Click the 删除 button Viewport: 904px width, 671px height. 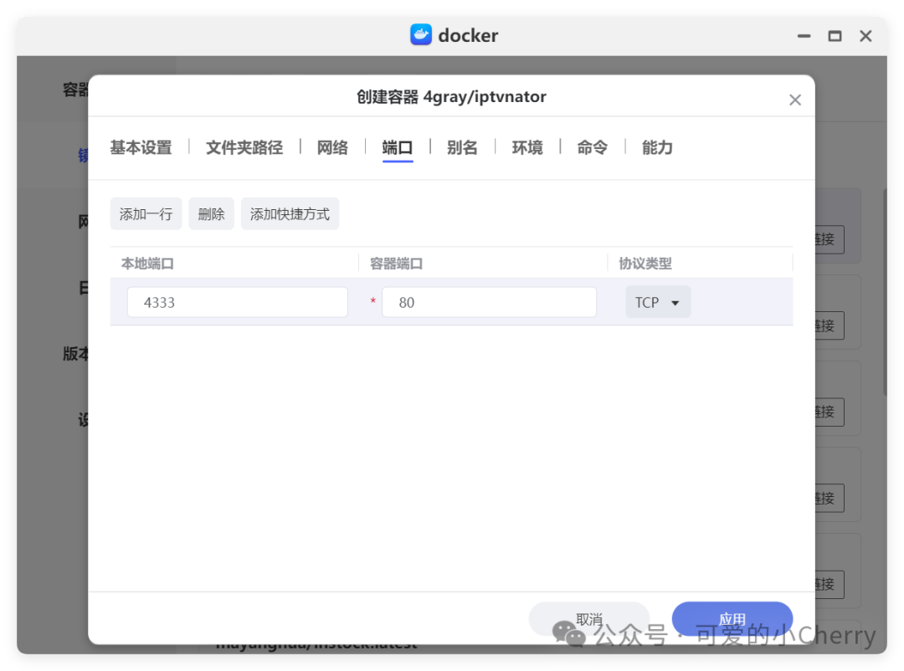(x=211, y=214)
